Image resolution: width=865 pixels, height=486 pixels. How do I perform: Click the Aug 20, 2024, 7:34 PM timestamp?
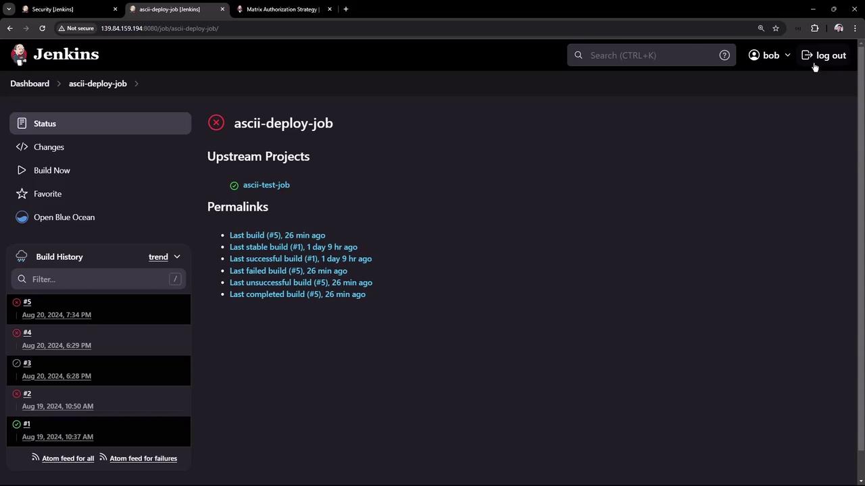point(57,315)
